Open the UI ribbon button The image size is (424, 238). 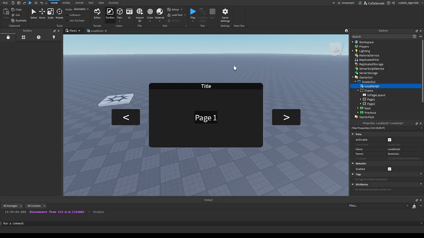click(x=129, y=14)
